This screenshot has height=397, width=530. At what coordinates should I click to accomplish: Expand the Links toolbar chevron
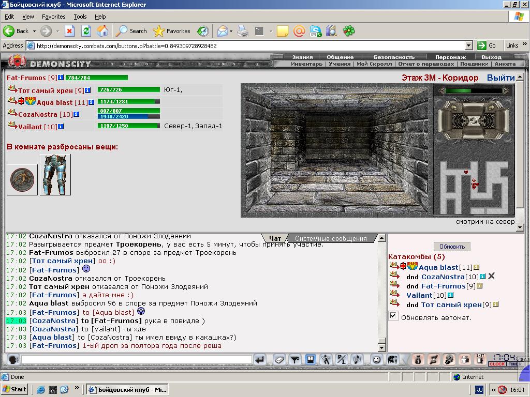point(524,44)
